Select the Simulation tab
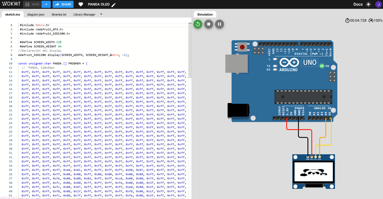The image size is (383, 199). (205, 14)
